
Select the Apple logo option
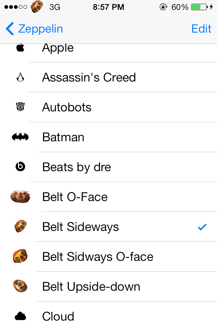click(x=58, y=48)
